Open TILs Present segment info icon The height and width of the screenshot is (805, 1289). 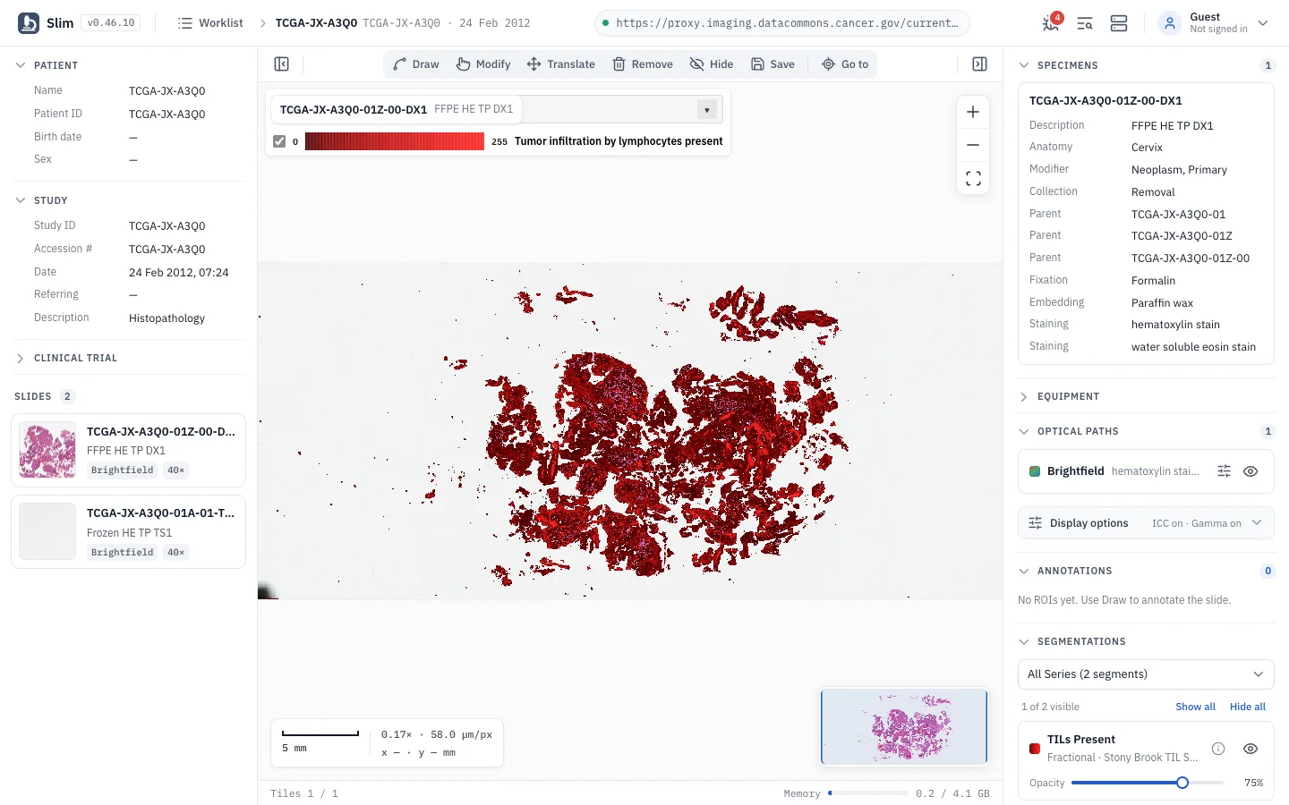pyautogui.click(x=1218, y=749)
